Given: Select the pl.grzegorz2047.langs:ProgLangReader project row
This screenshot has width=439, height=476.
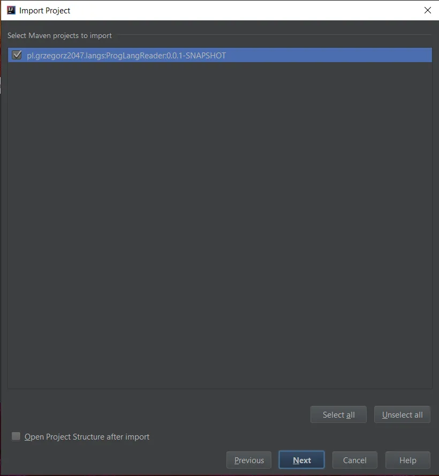Looking at the screenshot, I should tap(220, 55).
